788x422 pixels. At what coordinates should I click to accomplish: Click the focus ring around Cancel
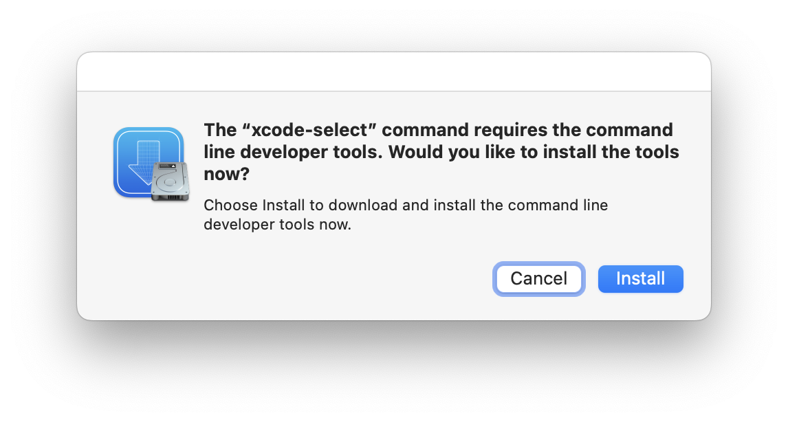(538, 263)
